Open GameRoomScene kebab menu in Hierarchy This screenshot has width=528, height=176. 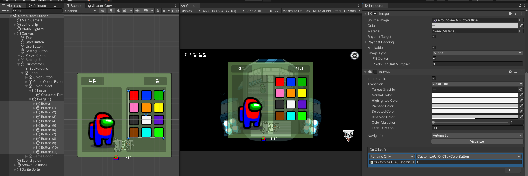click(60, 16)
